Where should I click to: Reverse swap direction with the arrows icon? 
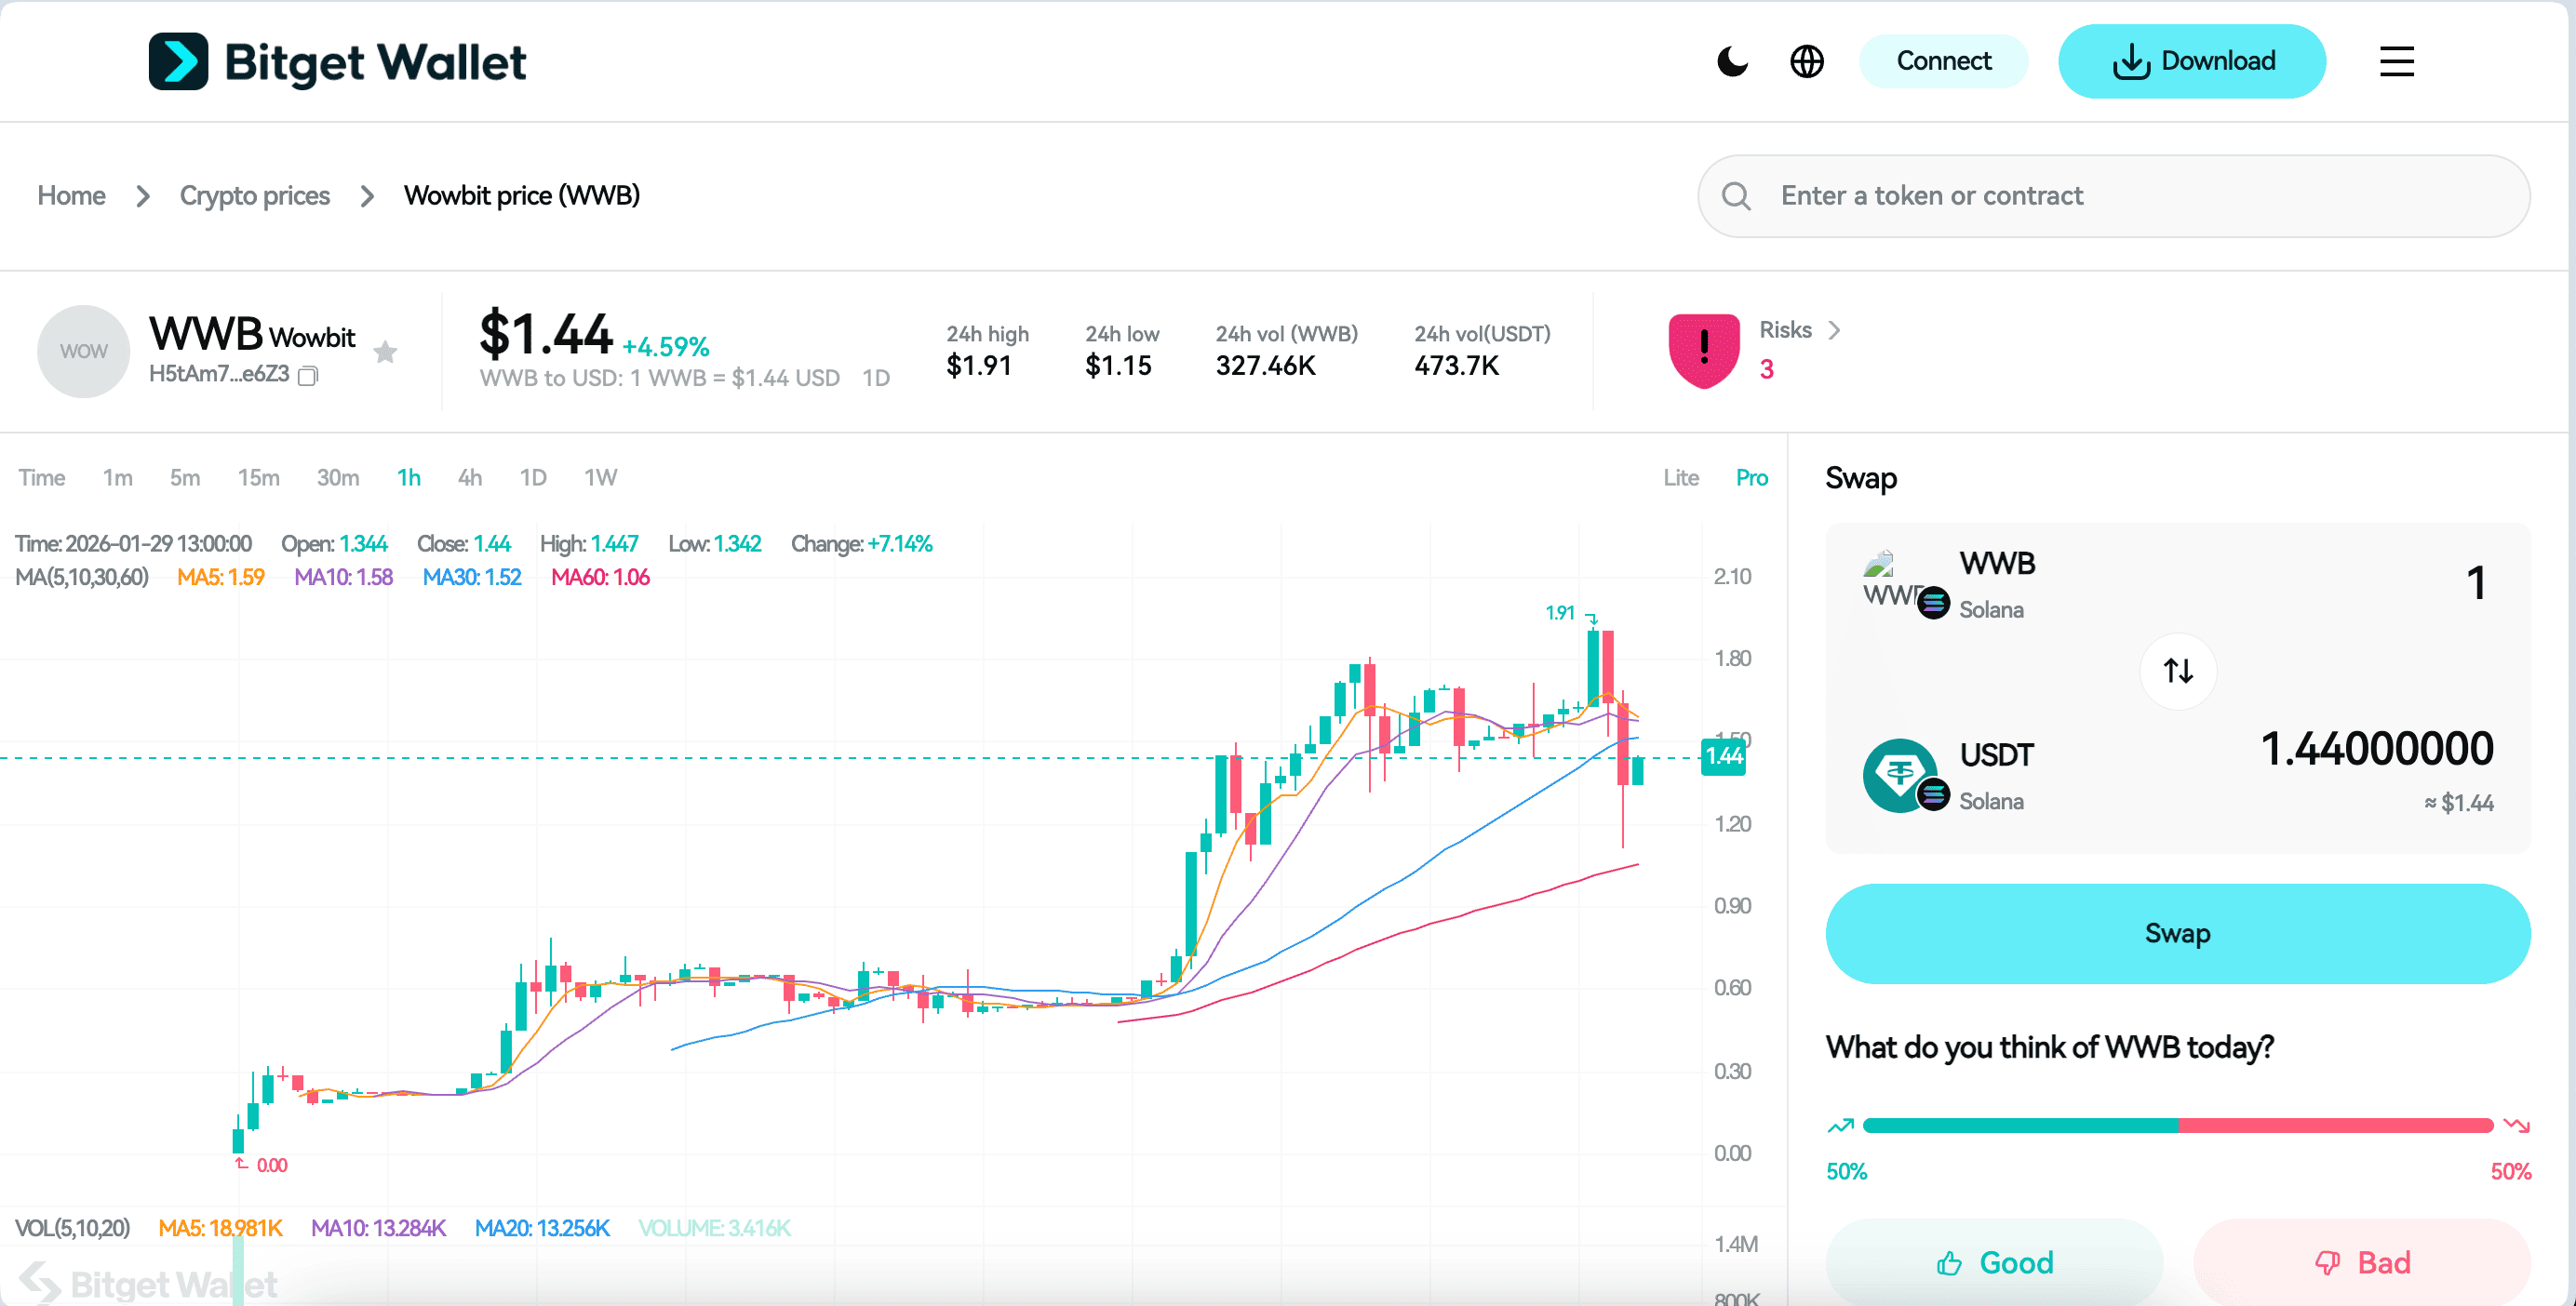[2177, 671]
